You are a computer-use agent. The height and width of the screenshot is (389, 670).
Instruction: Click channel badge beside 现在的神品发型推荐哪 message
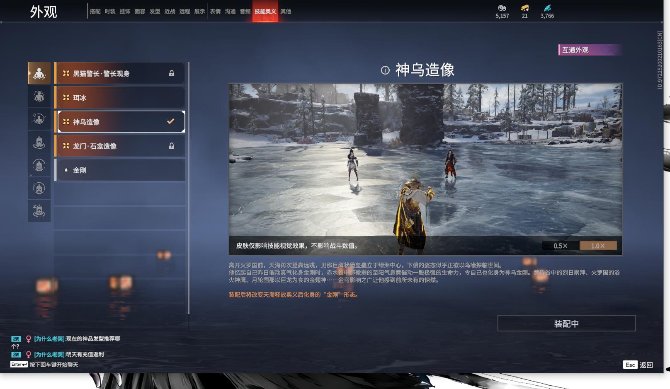[16, 339]
